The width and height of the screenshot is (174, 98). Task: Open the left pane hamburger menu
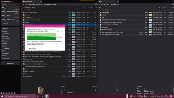pos(23,4)
